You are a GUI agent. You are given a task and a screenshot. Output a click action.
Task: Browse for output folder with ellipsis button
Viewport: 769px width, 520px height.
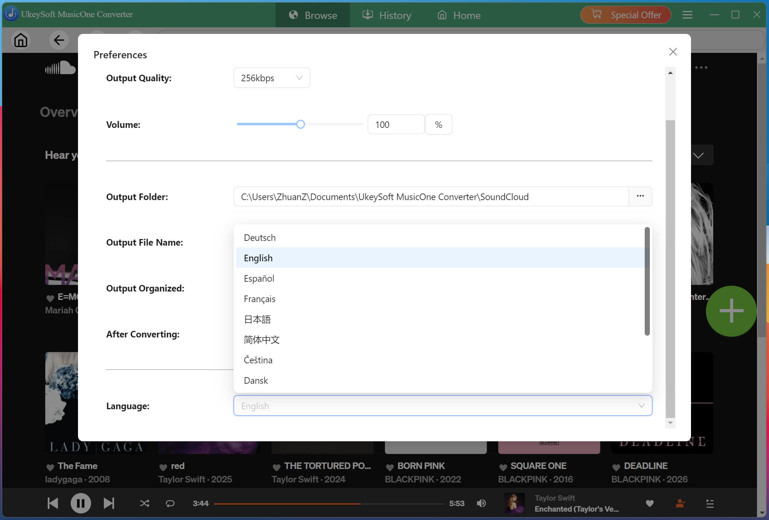640,196
